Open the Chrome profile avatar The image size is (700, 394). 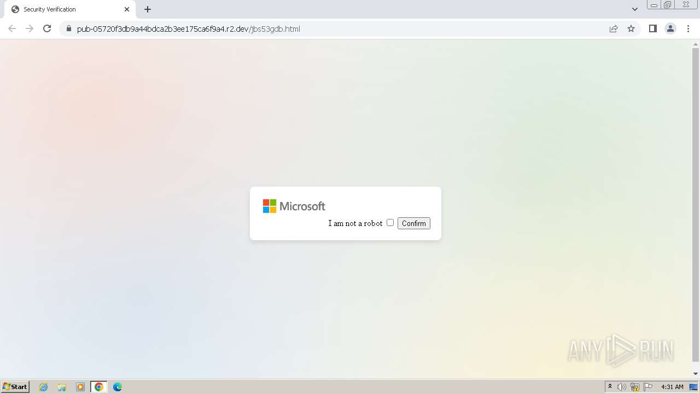point(670,28)
